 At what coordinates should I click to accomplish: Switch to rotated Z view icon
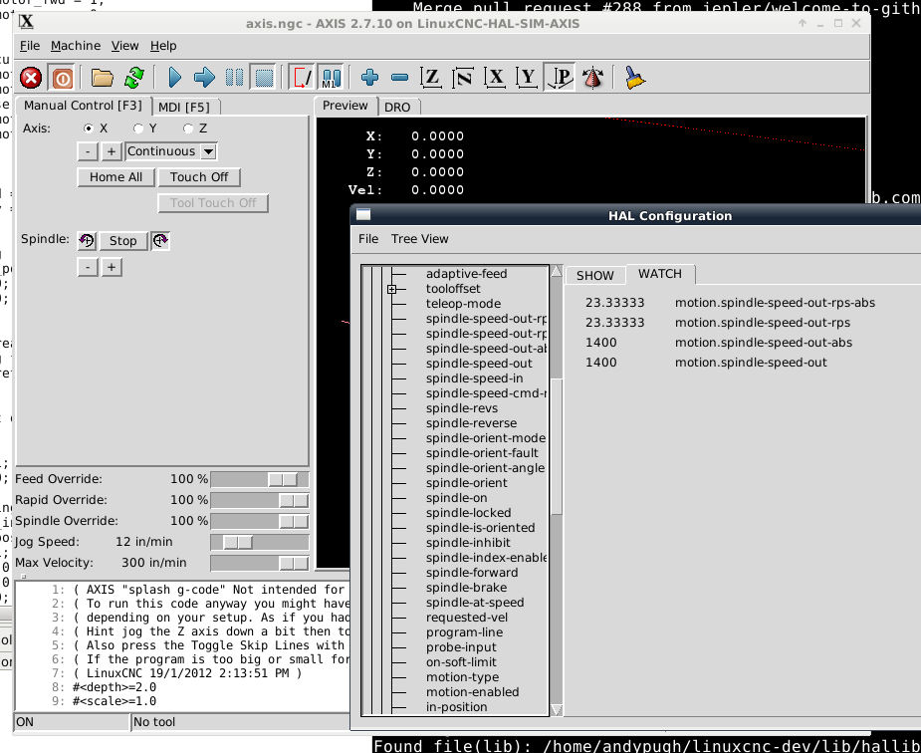point(463,78)
